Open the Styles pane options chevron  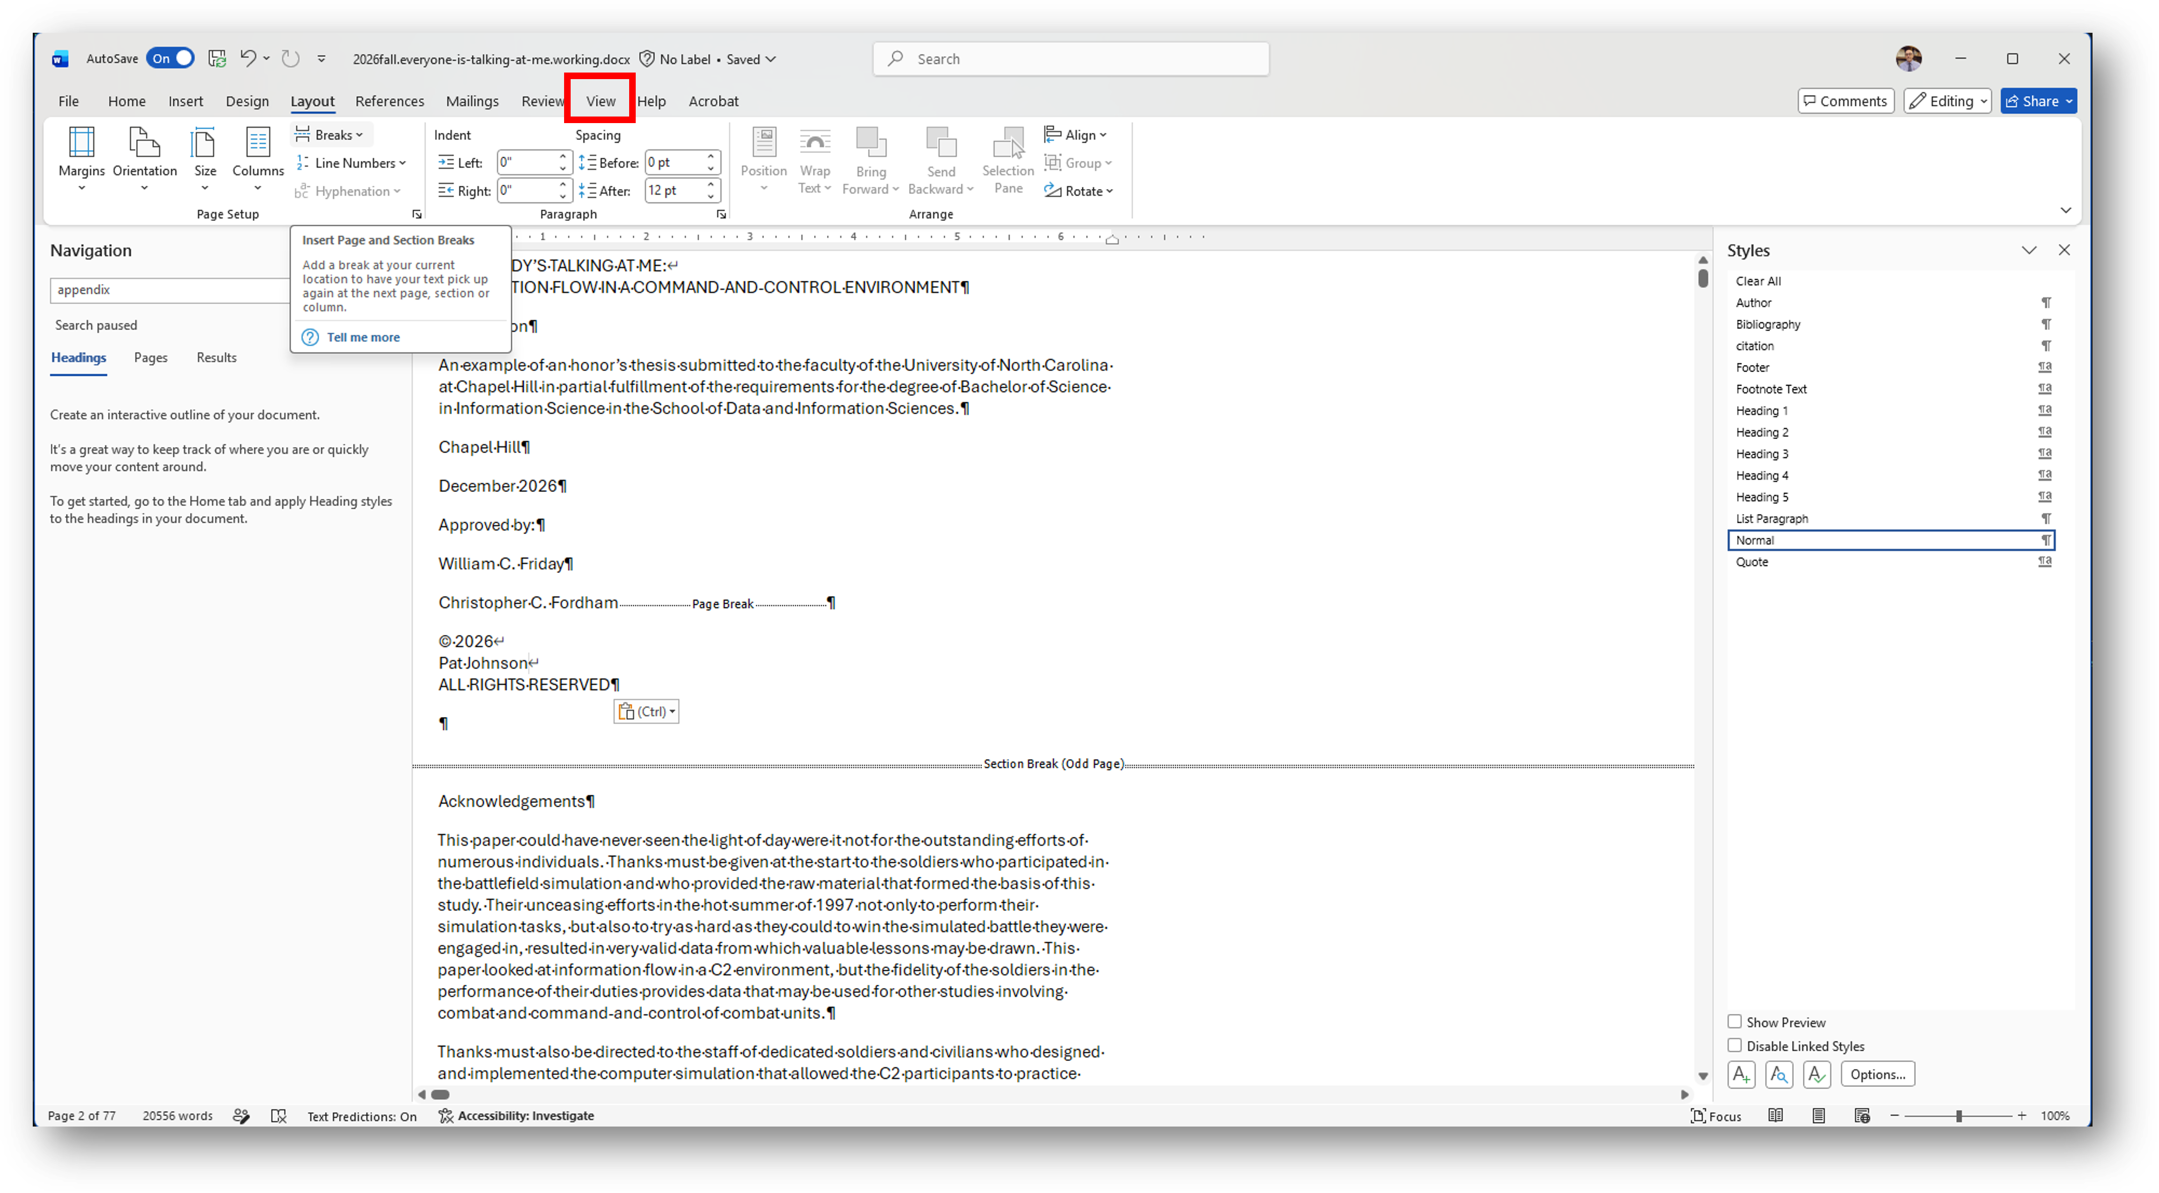2028,250
